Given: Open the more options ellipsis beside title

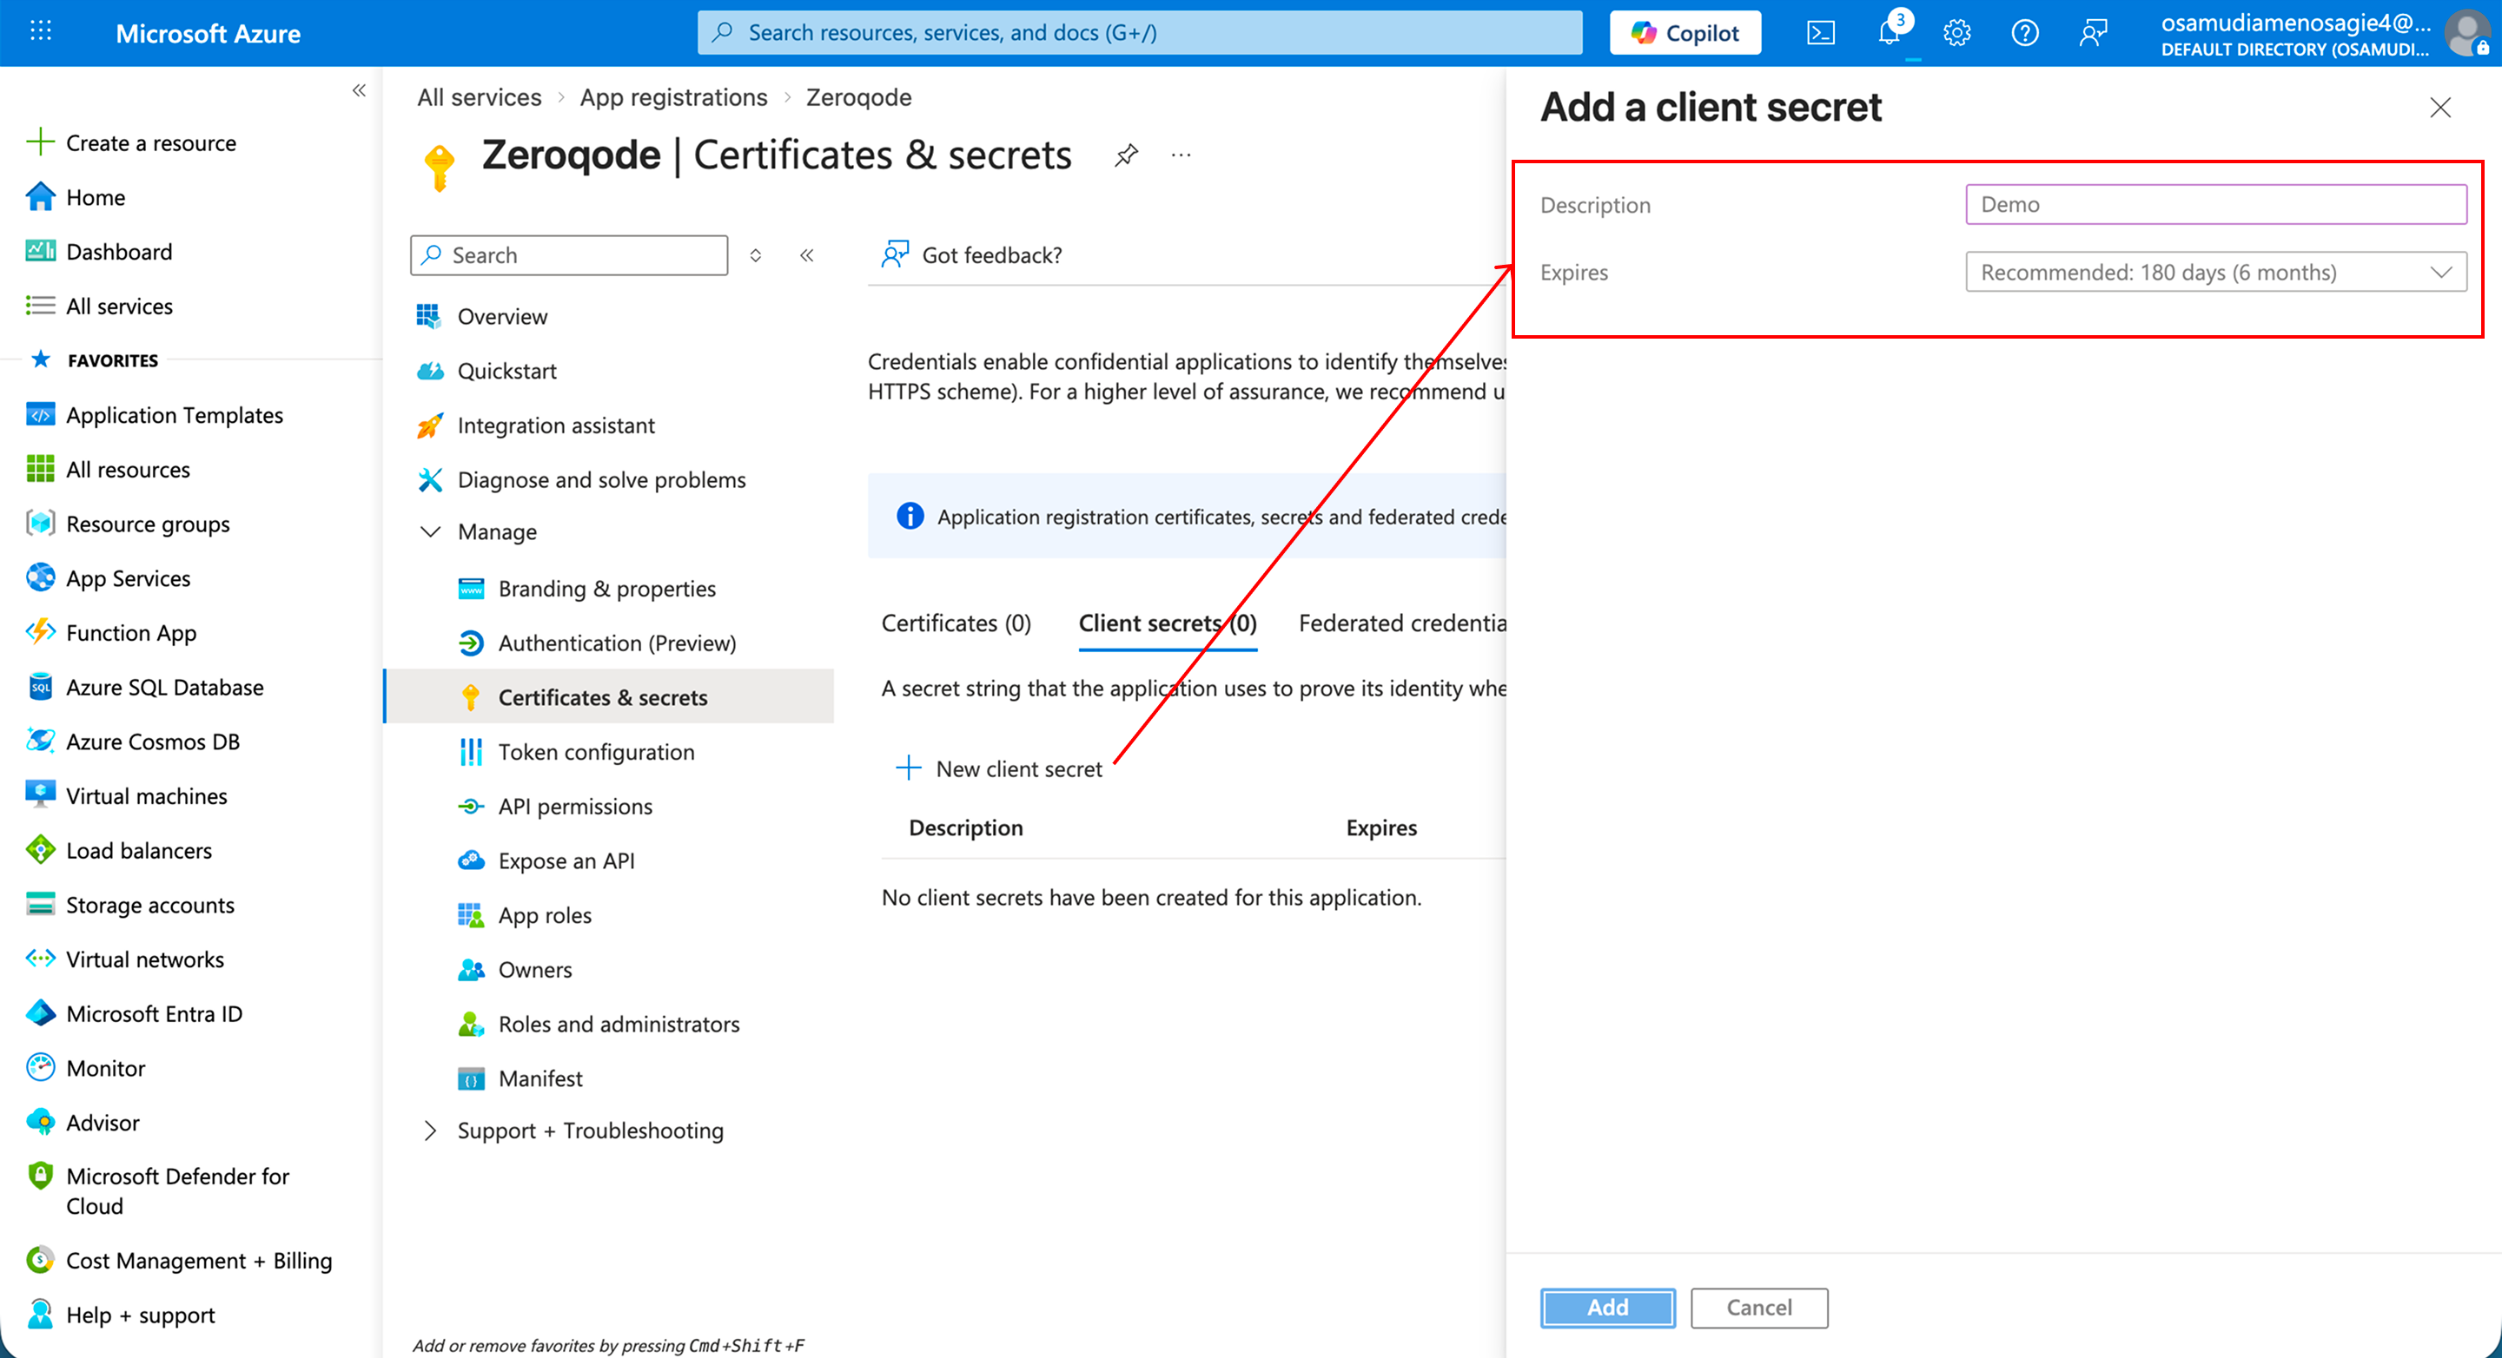Looking at the screenshot, I should tap(1181, 155).
